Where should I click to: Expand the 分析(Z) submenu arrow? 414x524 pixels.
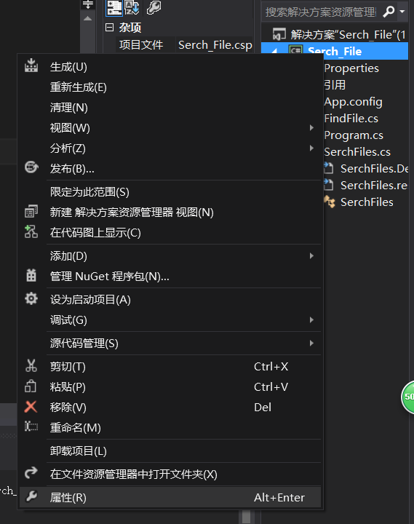[311, 148]
